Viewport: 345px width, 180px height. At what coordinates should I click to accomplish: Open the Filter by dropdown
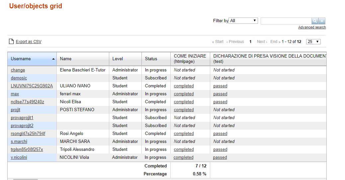[x=243, y=21]
